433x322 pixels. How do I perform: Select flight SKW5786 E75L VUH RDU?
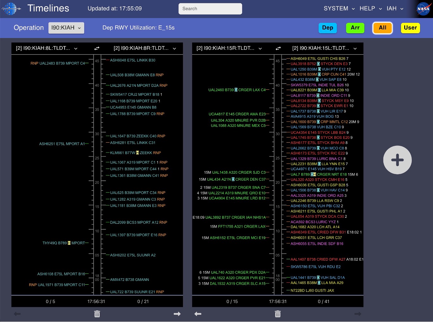click(316, 267)
